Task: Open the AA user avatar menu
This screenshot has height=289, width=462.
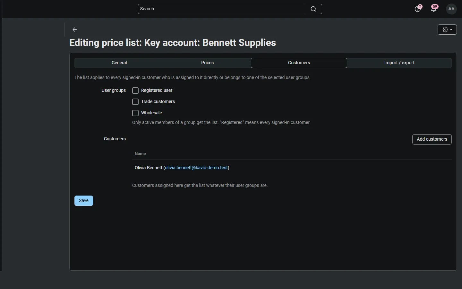Action: 452,9
